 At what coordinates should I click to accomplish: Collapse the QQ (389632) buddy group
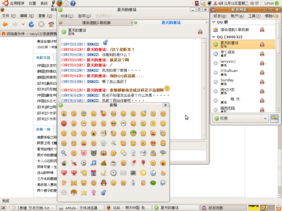point(214,37)
